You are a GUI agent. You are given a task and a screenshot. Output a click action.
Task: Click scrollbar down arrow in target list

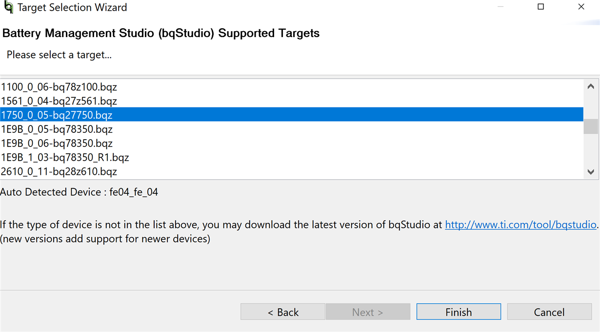tap(591, 172)
